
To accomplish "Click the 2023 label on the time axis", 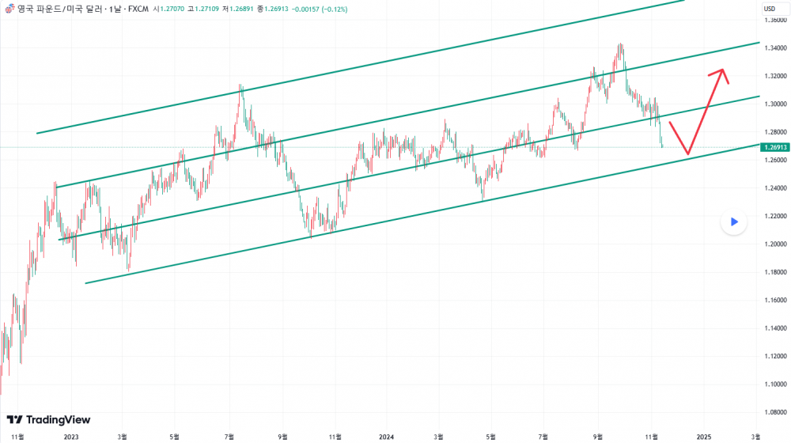I will tap(71, 436).
